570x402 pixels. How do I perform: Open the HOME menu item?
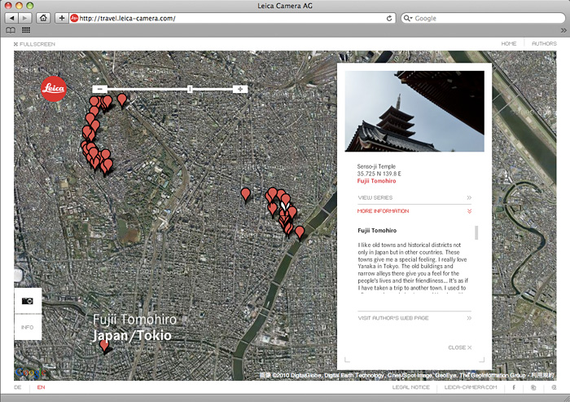coord(509,43)
